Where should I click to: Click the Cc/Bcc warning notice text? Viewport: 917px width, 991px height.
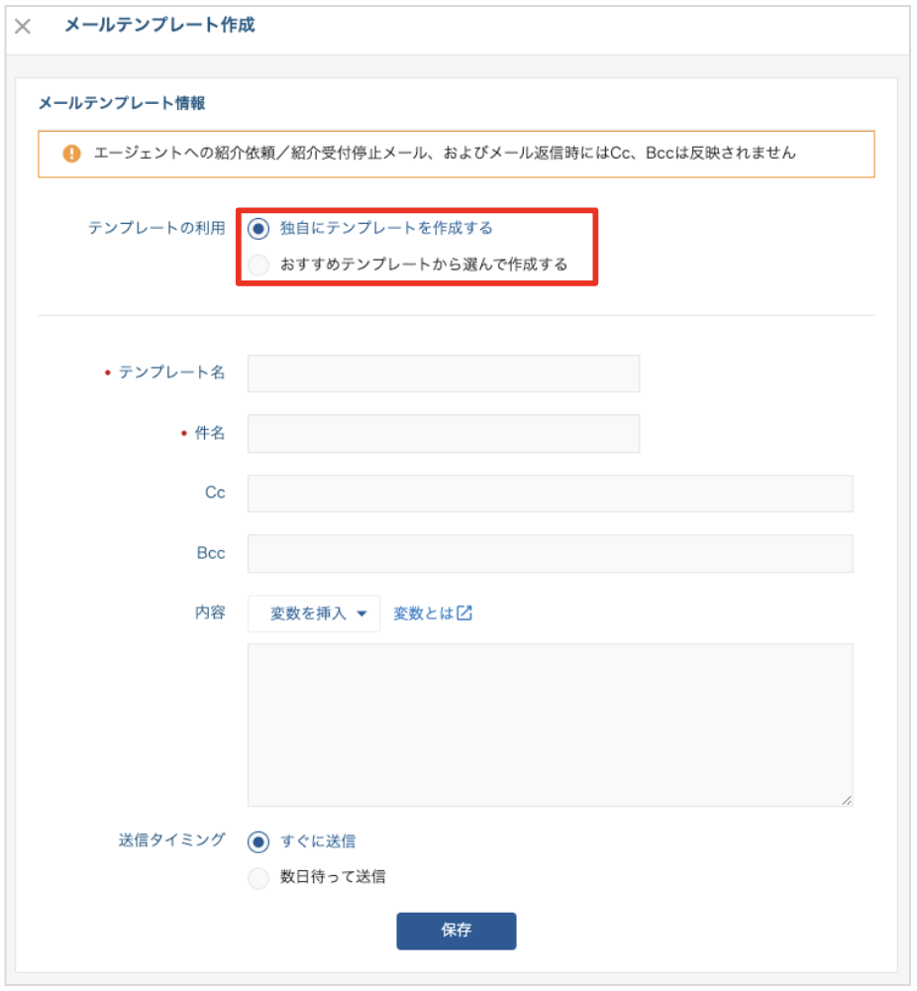click(x=445, y=153)
